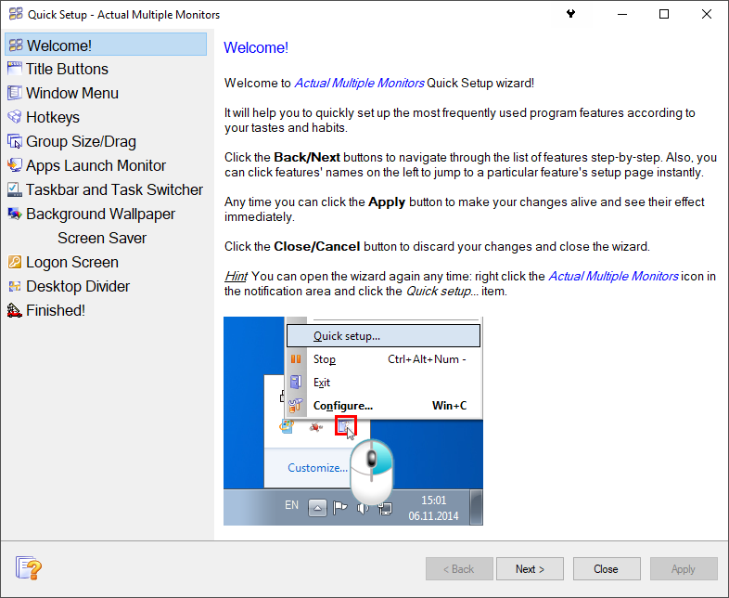Click the Apply button
729x598 pixels.
point(684,569)
